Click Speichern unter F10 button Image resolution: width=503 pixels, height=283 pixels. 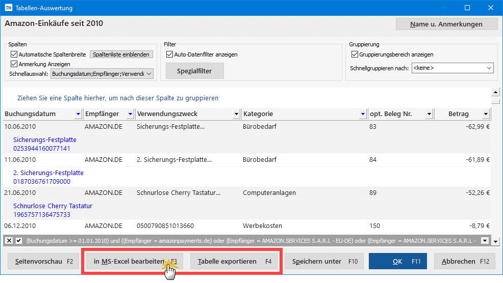click(x=324, y=261)
